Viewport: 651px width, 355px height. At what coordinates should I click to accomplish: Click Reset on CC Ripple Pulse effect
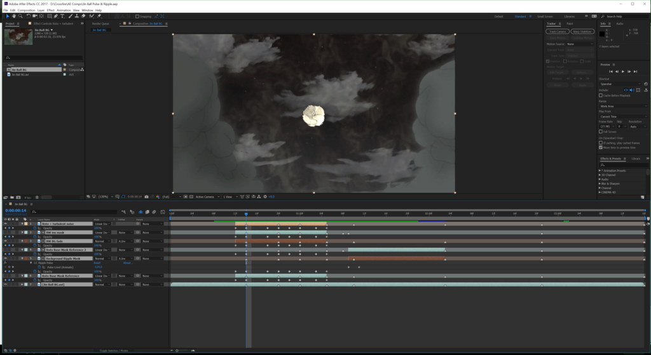(98, 263)
